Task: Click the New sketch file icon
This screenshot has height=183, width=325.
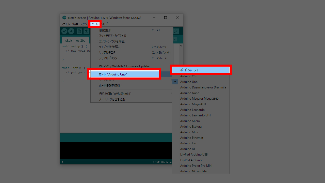Action: pyautogui.click(x=79, y=31)
